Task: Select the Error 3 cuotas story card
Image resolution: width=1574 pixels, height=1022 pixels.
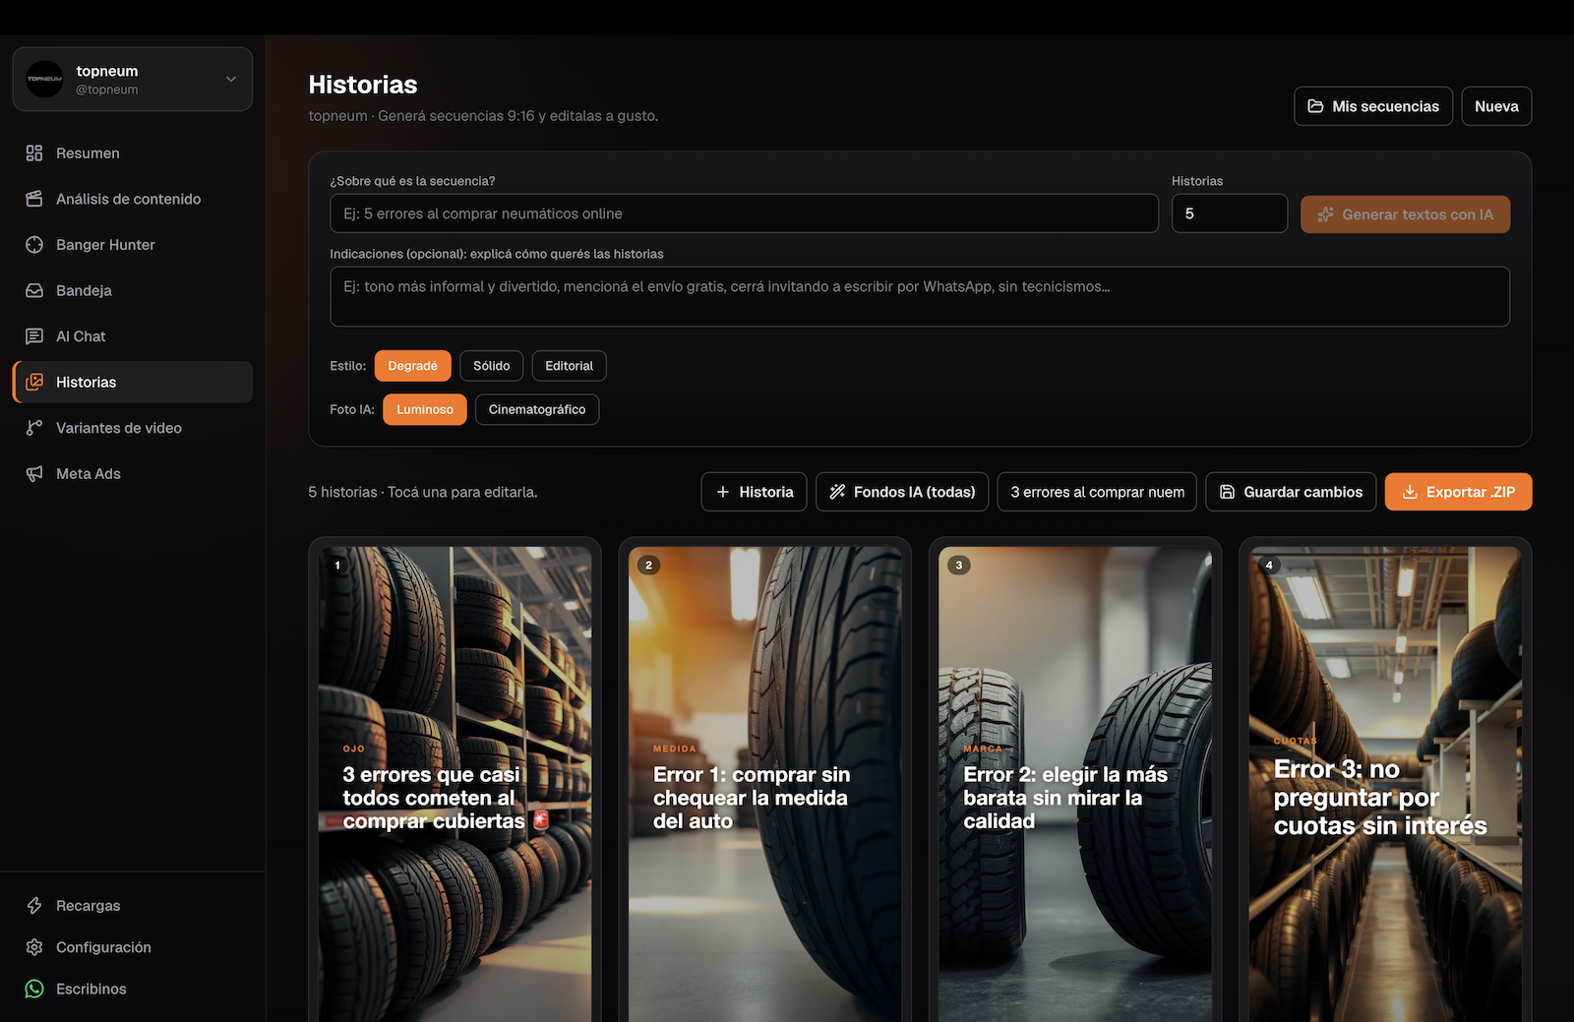Action: click(1385, 784)
